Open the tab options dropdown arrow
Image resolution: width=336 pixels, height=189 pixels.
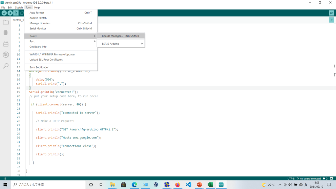(x=331, y=20)
